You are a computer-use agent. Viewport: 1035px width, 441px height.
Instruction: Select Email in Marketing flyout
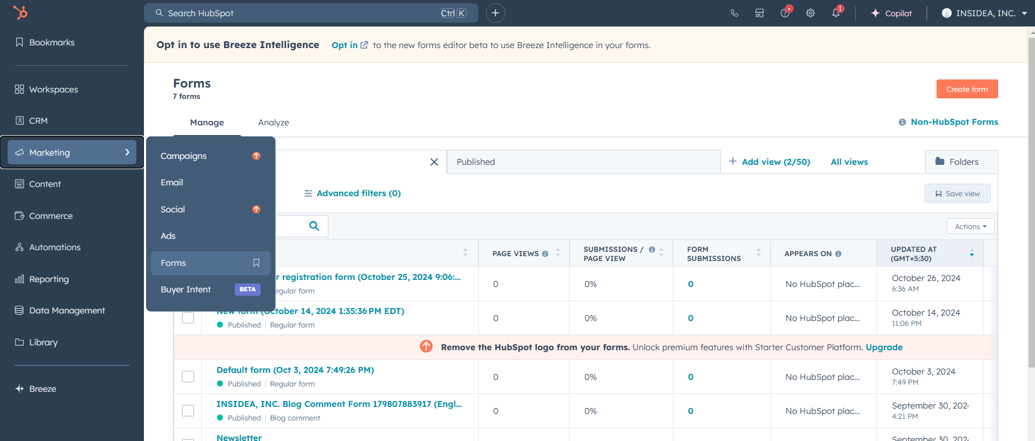[x=210, y=182]
